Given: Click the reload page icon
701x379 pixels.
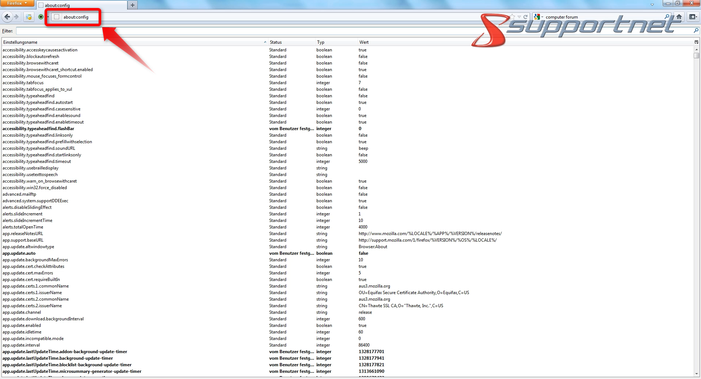Looking at the screenshot, I should click(x=526, y=16).
